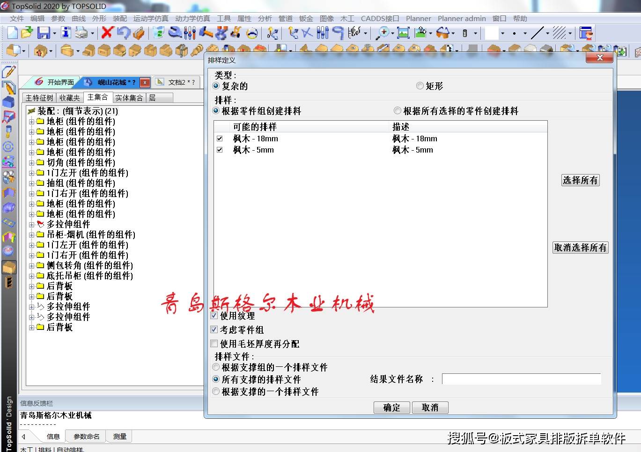Screen dimensions: 641x452
Task: Switch to the 开始界面 document tab
Action: coord(55,82)
